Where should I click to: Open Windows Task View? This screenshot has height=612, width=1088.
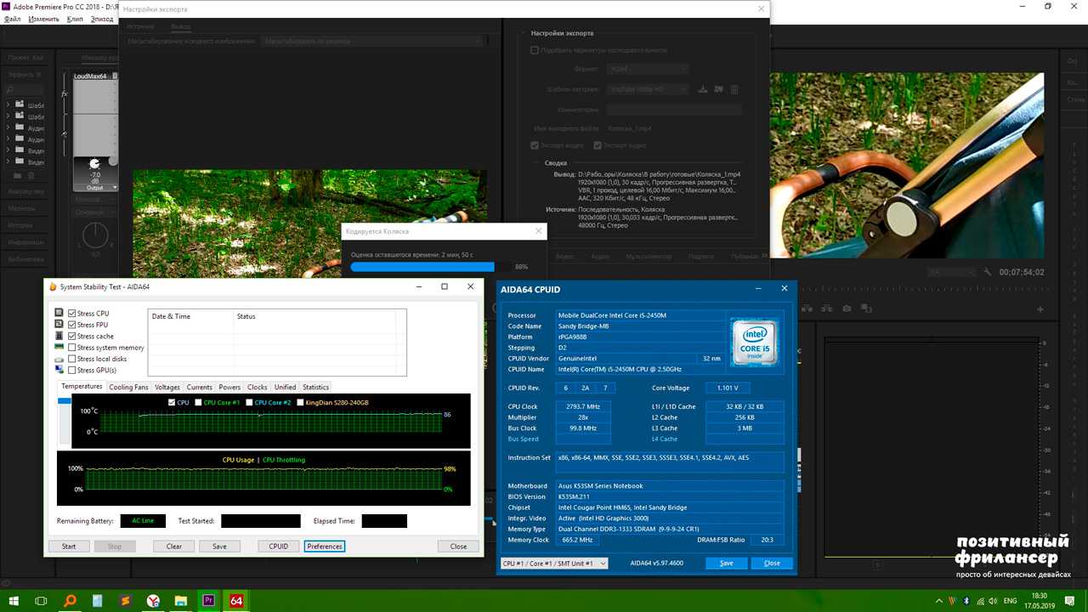(41, 601)
